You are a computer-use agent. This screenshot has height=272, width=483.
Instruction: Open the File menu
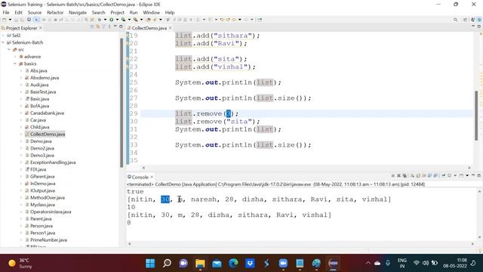[6, 12]
